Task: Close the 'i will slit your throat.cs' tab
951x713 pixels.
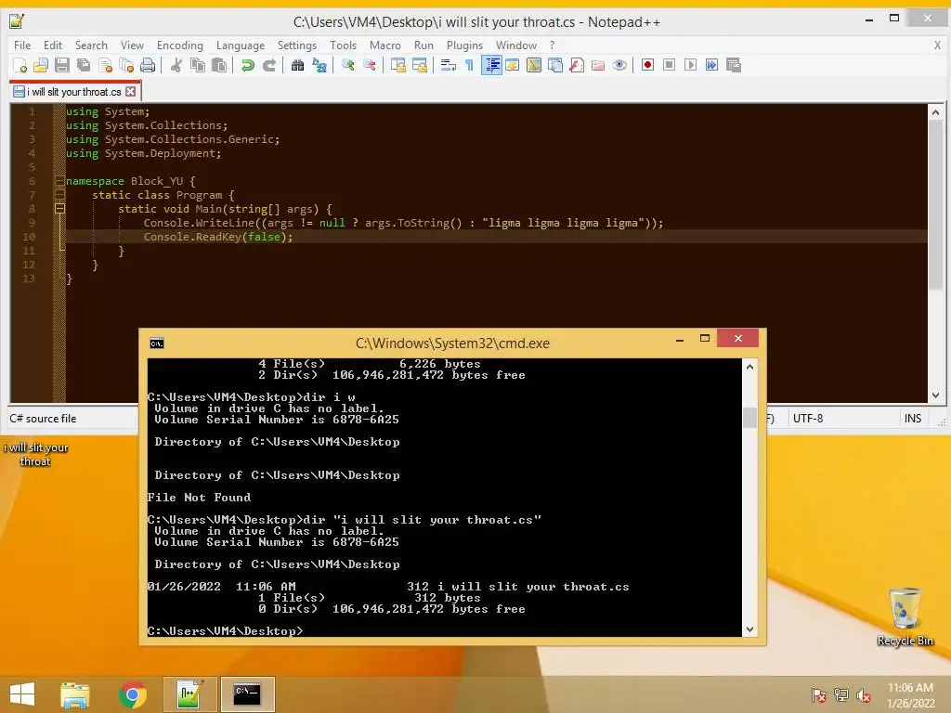Action: (130, 92)
